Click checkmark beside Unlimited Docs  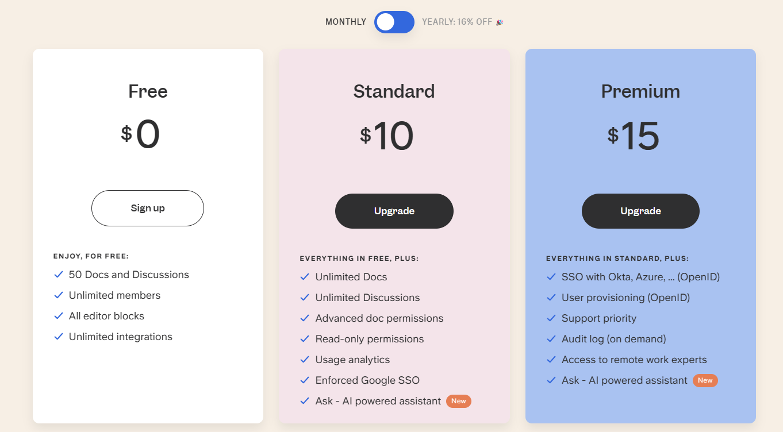[x=305, y=277]
